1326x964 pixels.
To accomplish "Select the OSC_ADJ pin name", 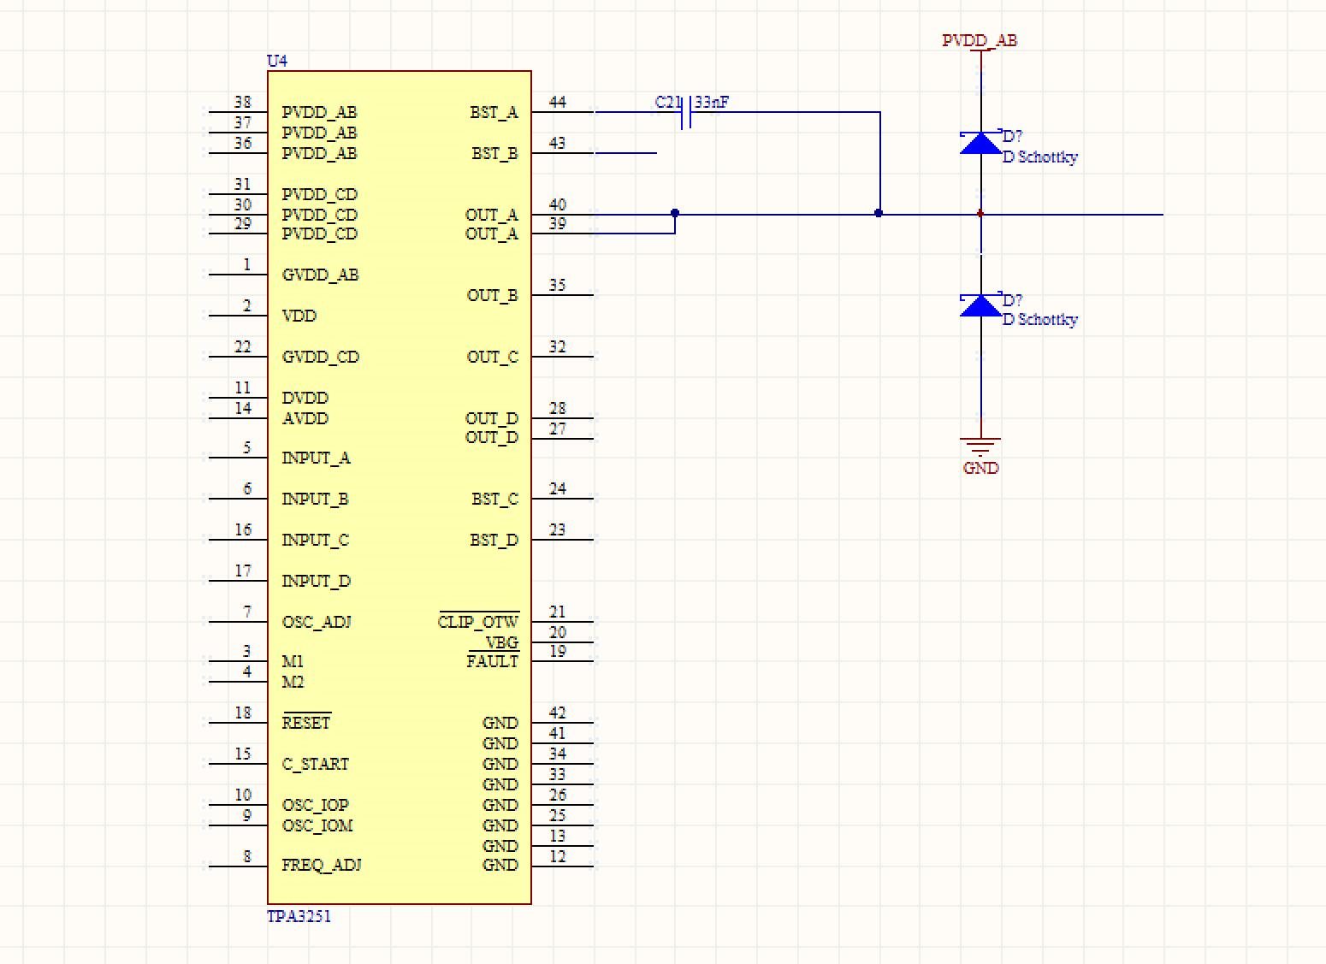I will coord(317,622).
